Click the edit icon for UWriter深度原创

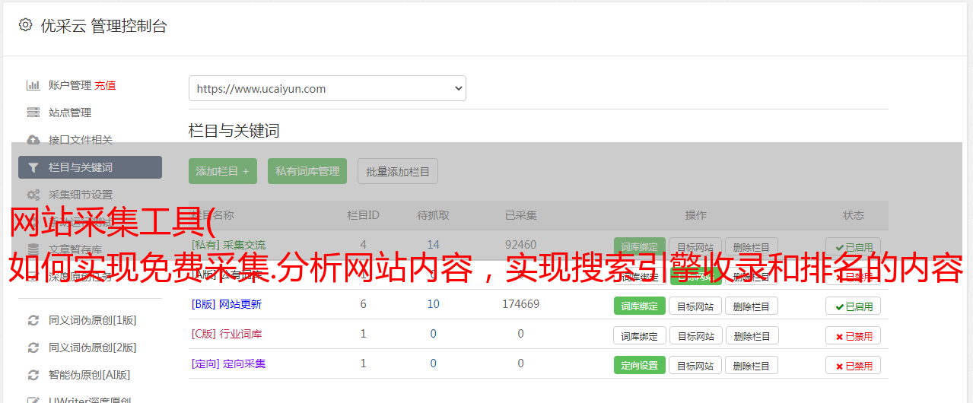(33, 400)
